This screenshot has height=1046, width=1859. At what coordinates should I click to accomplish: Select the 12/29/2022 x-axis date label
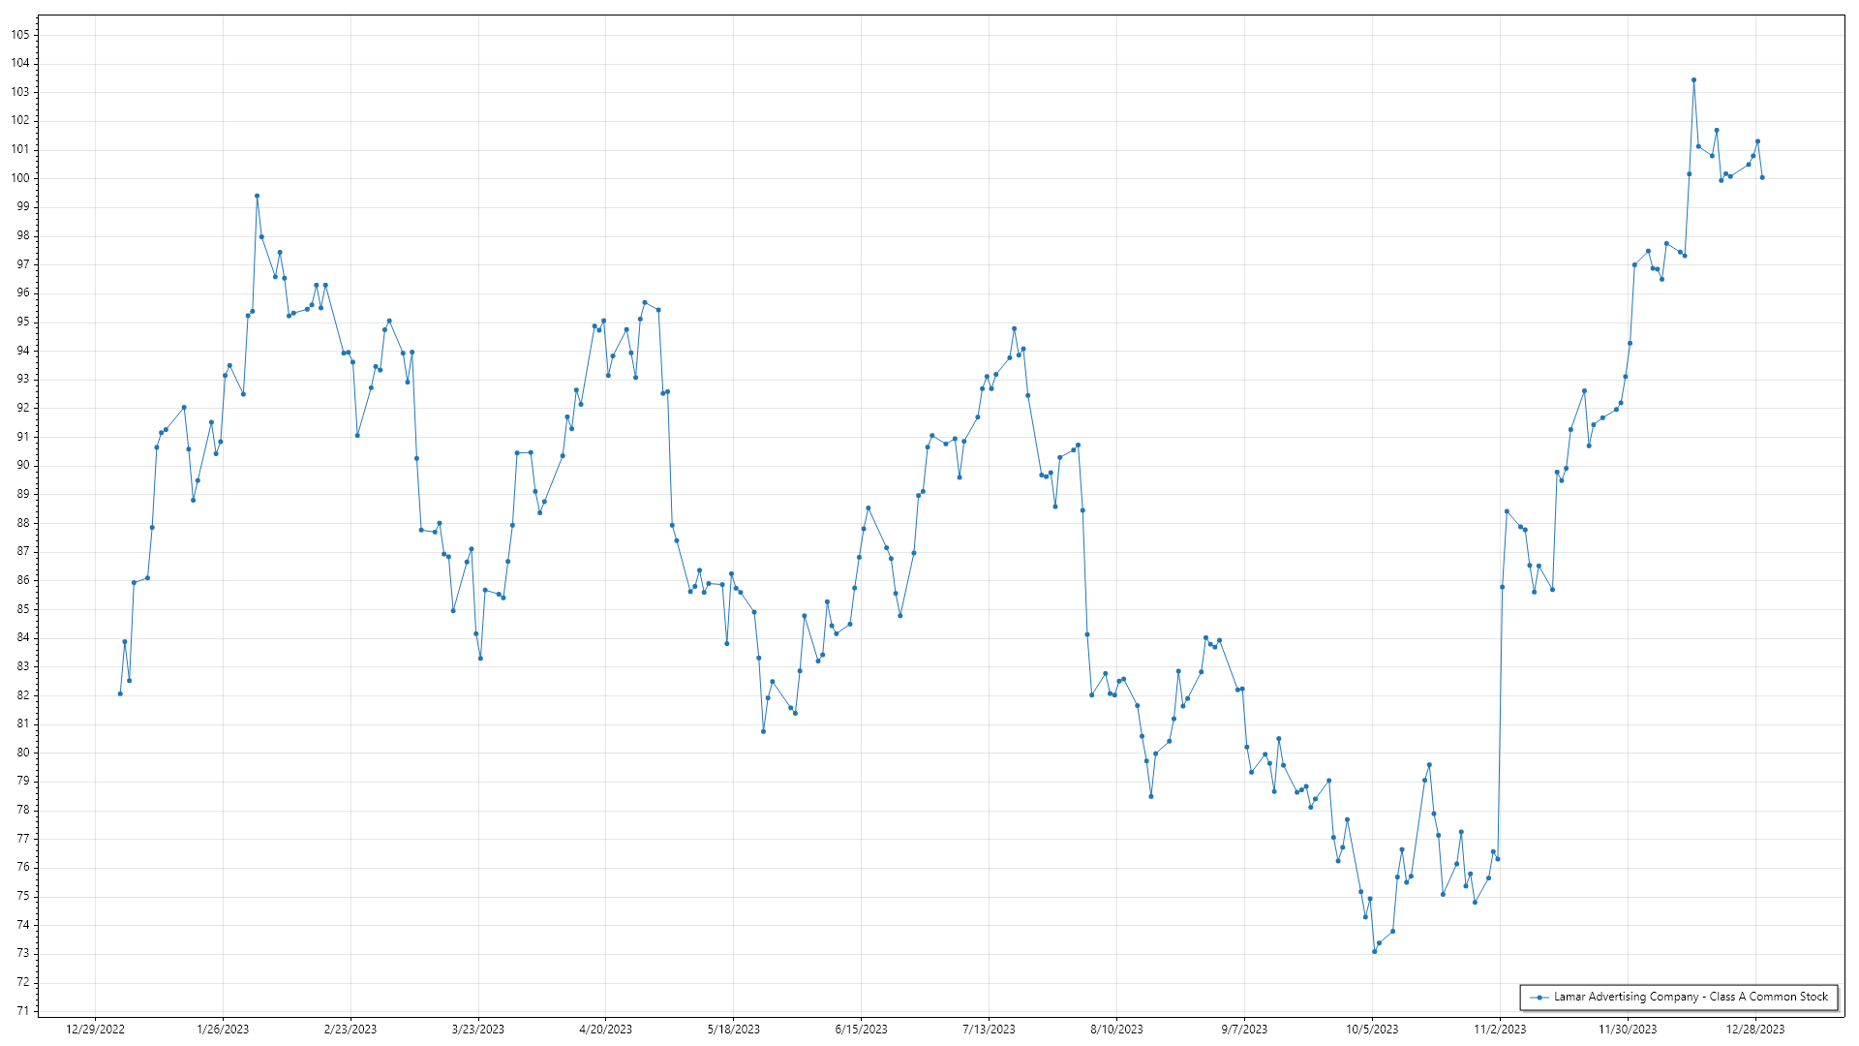(x=95, y=1030)
